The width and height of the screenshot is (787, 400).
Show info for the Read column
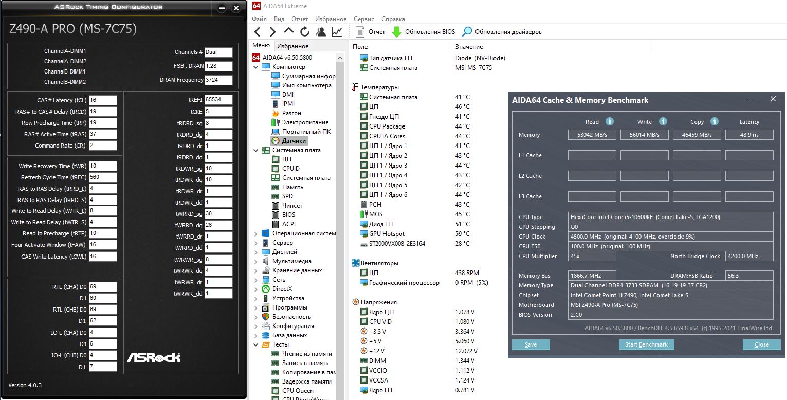click(x=609, y=122)
